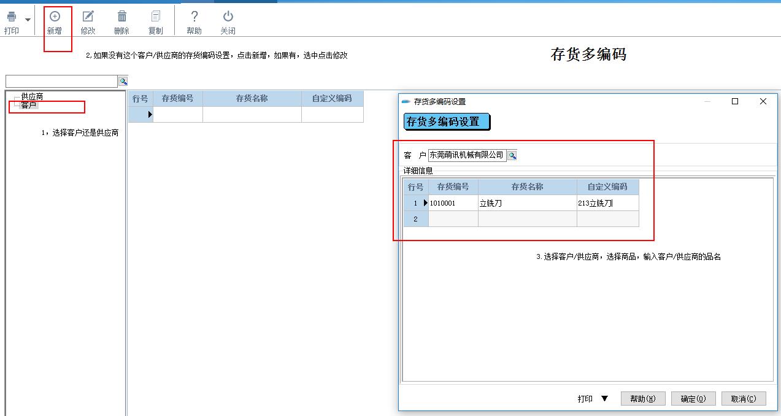Click the customer lookup magnifier icon
This screenshot has height=416, width=781.
(x=512, y=156)
